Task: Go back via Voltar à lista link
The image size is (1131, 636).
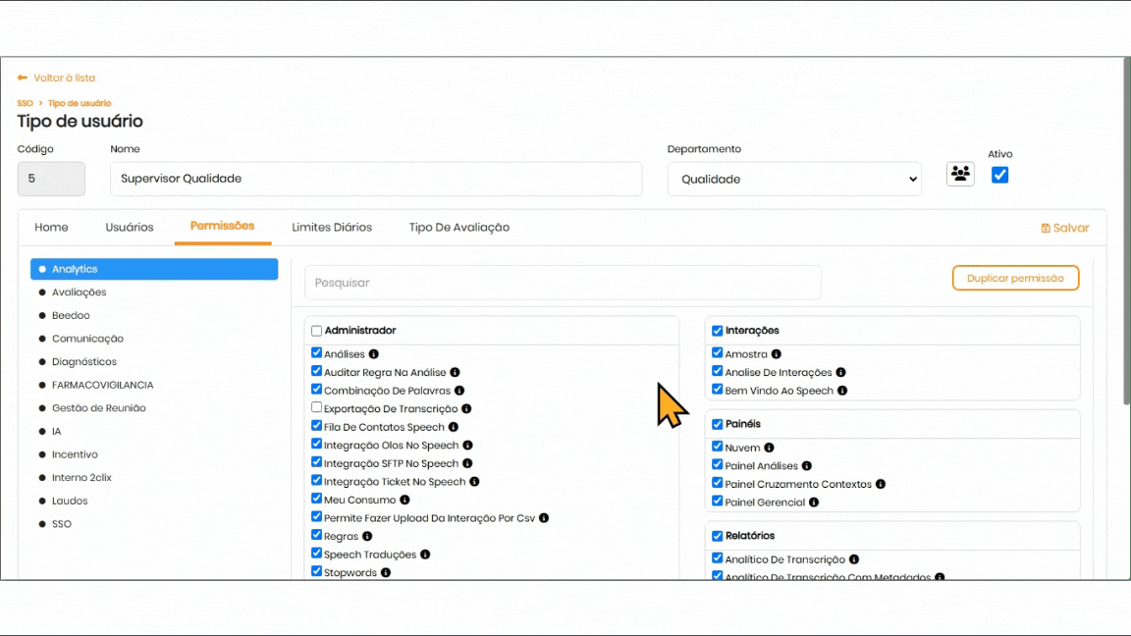Action: point(57,78)
